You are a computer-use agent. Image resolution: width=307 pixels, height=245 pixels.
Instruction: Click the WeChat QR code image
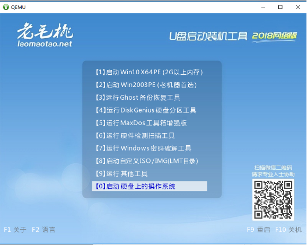click(273, 199)
